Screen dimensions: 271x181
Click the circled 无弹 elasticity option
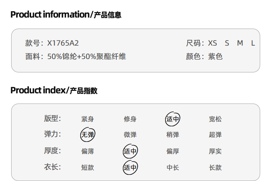click(87, 135)
